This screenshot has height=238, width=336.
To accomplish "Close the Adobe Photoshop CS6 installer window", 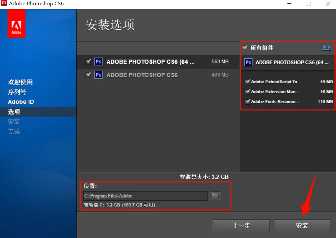I will pyautogui.click(x=328, y=4).
